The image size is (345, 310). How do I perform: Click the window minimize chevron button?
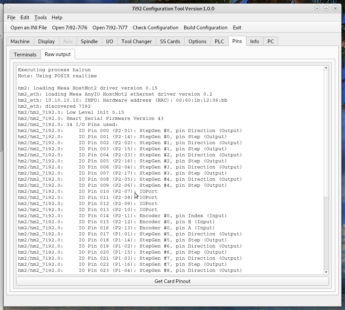(x=317, y=8)
